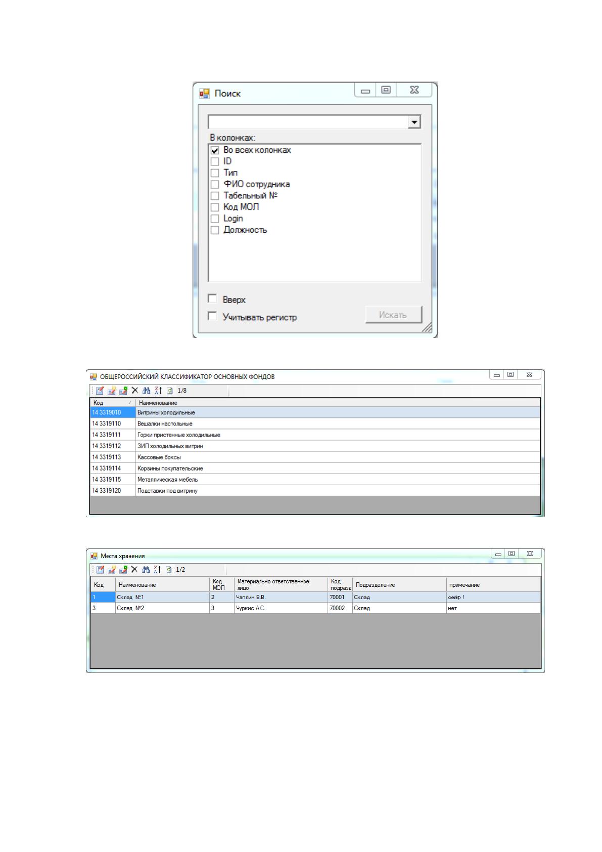Click binoculars search icon in Места хранения
602x852 pixels.
146,570
